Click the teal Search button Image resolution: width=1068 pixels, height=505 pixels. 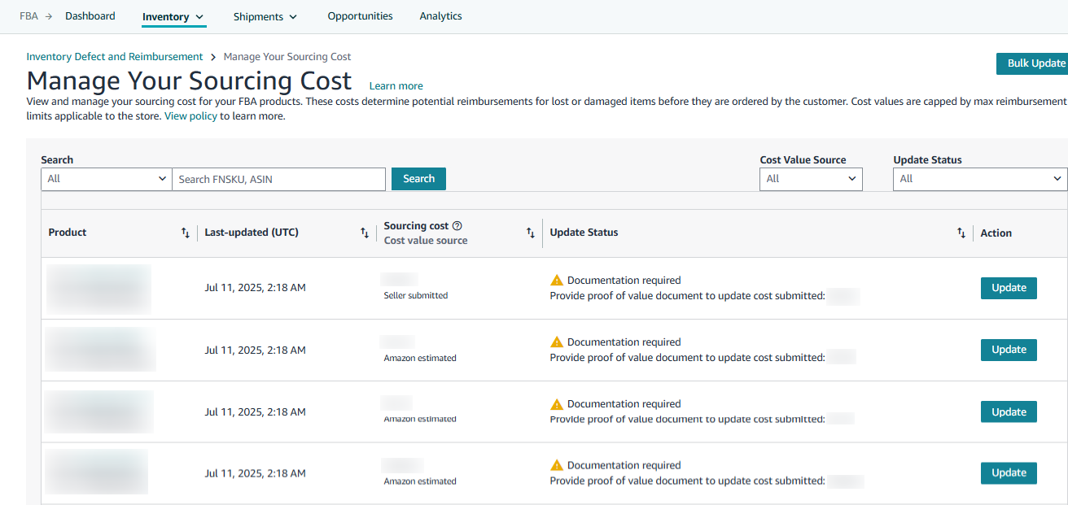pos(418,179)
